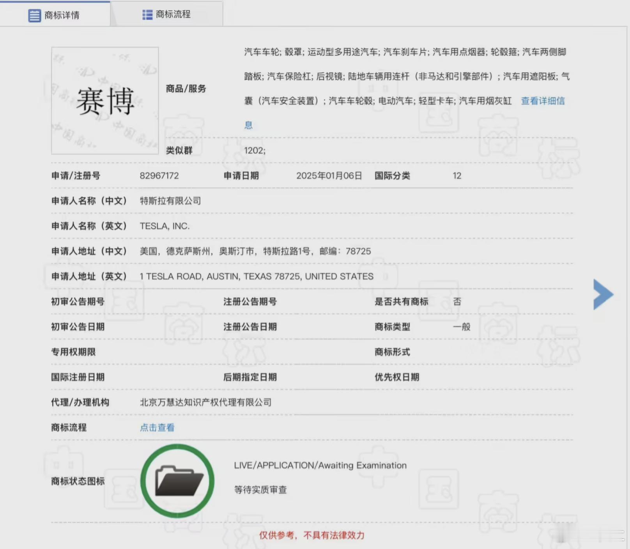Click the red disclaimer 仅供参考，不具有法律效力
Viewport: 630px width, 549px height.
point(312,535)
